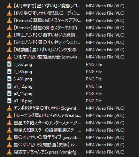139x157 pixels.
Task: Click 'PNG File' type in p1_12.png row
Action: 94,86
